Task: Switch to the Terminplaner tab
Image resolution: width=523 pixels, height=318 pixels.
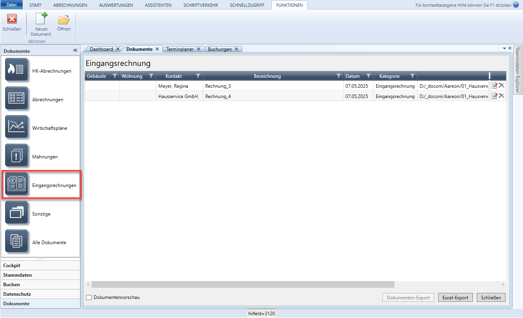Action: coord(180,49)
